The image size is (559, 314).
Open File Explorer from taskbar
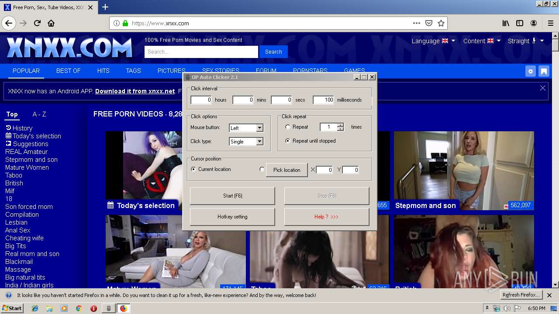[x=49, y=308]
